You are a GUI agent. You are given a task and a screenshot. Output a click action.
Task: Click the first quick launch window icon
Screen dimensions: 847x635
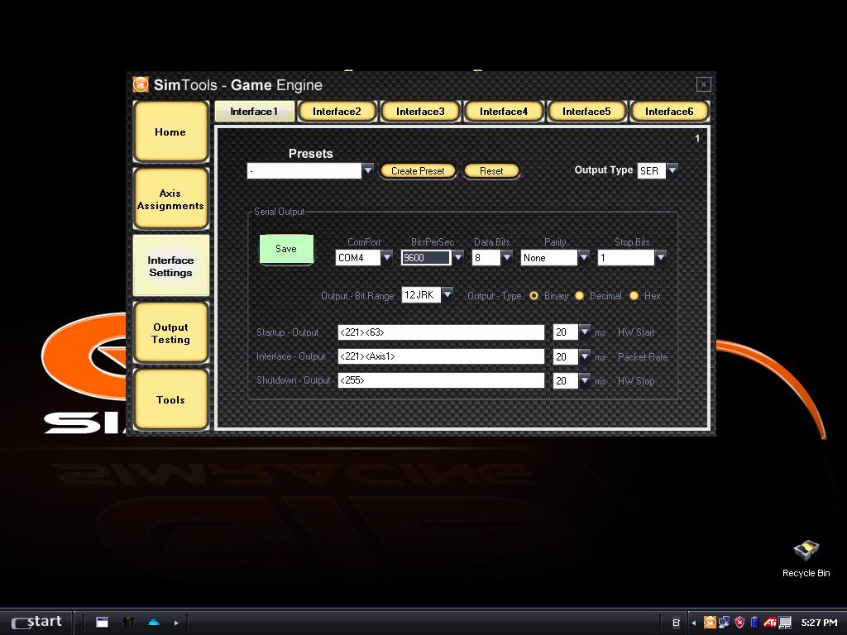tap(102, 622)
